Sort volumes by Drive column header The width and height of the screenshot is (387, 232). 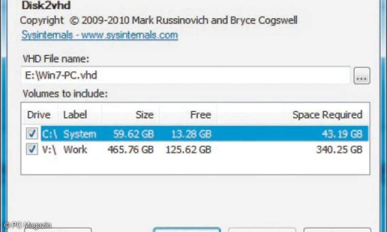39,115
